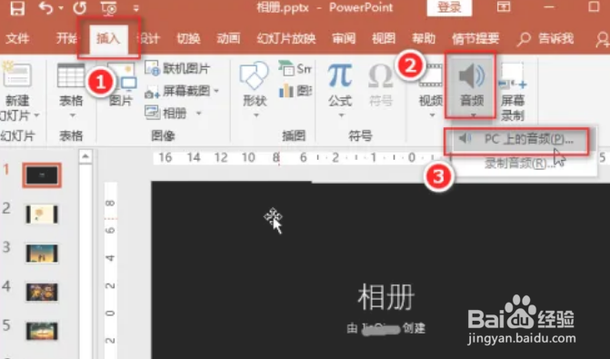Expand the 形状 dropdown arrow
Viewport: 610px width, 359px height.
(x=256, y=115)
